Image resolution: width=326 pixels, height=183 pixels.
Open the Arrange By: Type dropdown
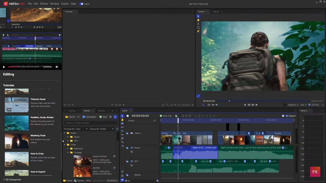75,129
